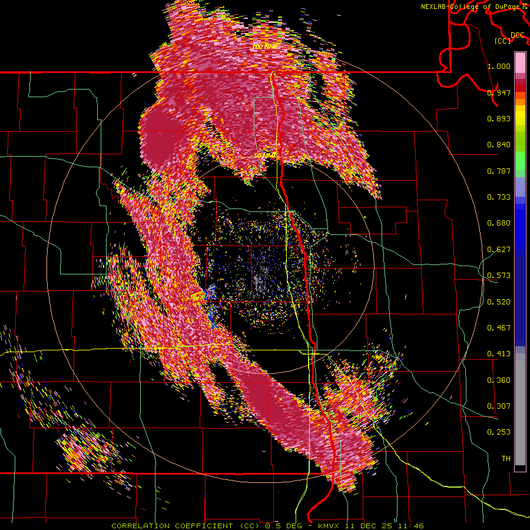Click the KMVX radar site identifier
The width and height of the screenshot is (530, 530).
(x=329, y=526)
